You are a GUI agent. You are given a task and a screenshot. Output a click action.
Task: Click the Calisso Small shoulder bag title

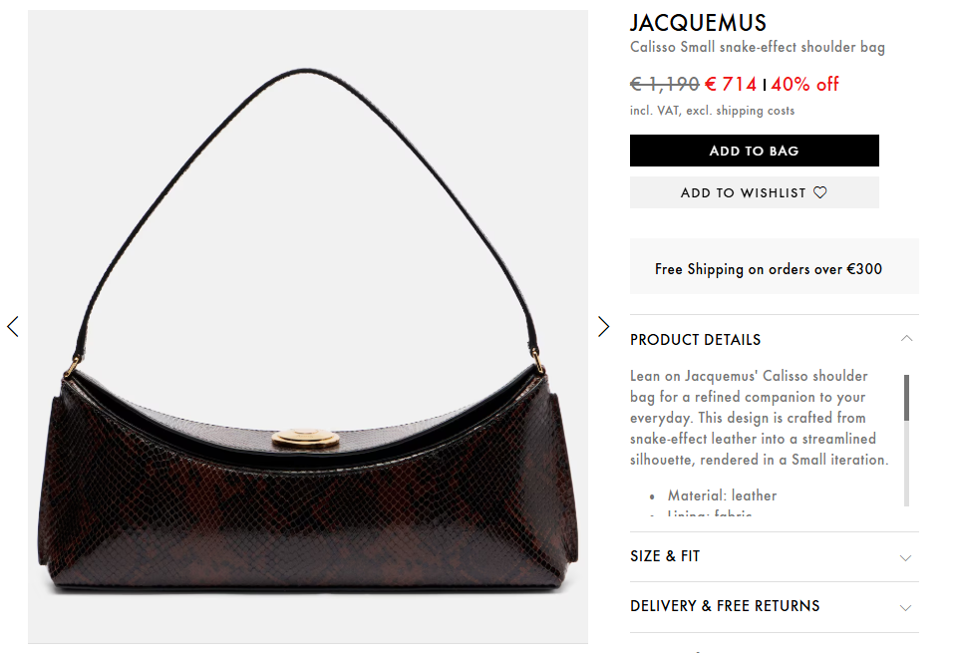click(758, 47)
